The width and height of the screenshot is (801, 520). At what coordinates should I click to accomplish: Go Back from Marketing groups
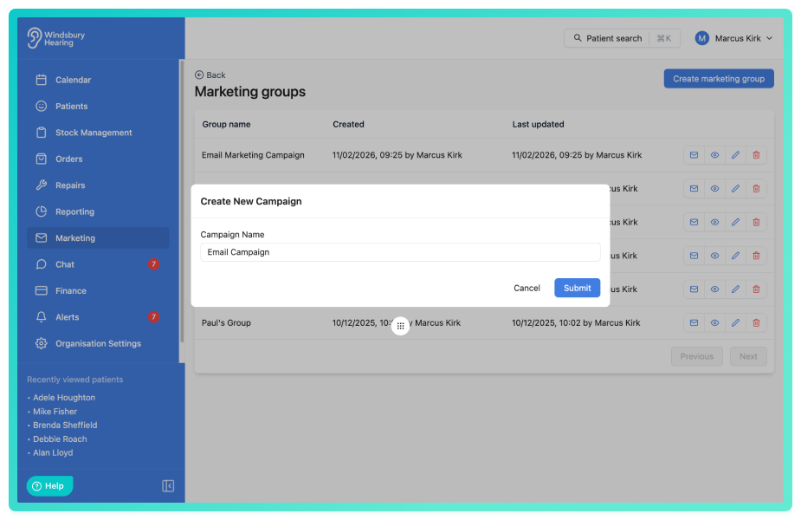(210, 75)
